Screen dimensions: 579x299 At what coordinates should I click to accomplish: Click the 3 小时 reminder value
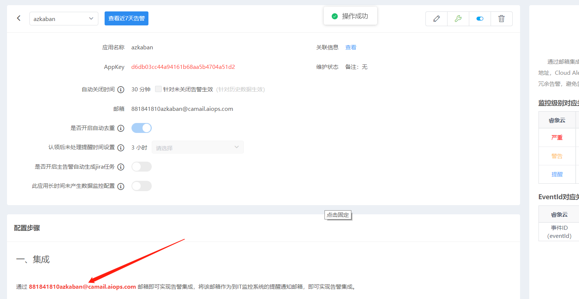(139, 147)
